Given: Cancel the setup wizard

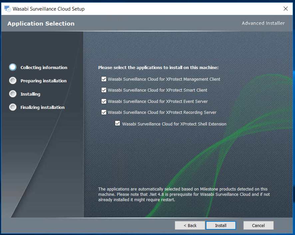Looking at the screenshot, I should click(x=258, y=225).
